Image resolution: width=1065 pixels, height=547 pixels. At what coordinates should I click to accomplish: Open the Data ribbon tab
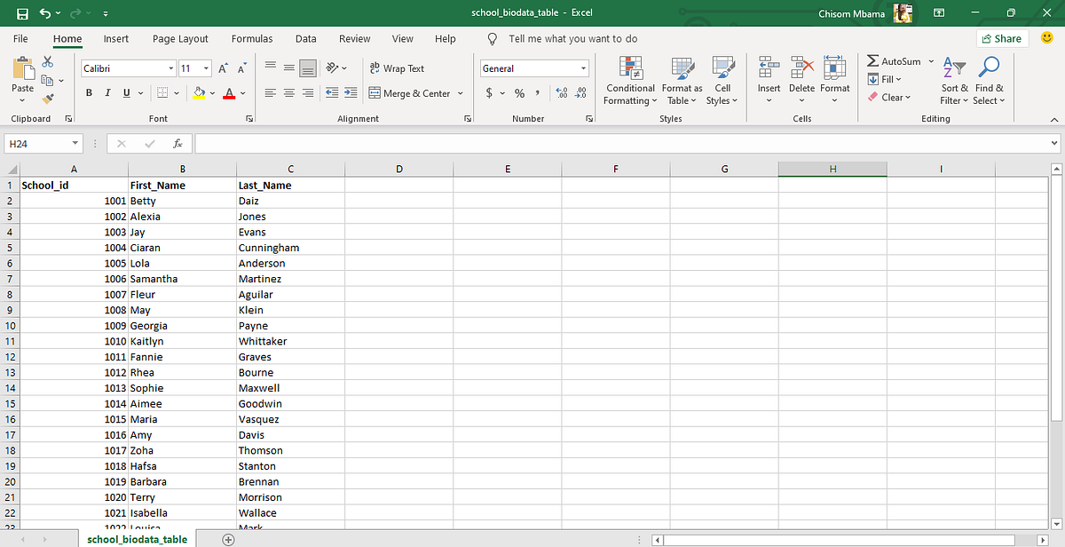click(306, 38)
